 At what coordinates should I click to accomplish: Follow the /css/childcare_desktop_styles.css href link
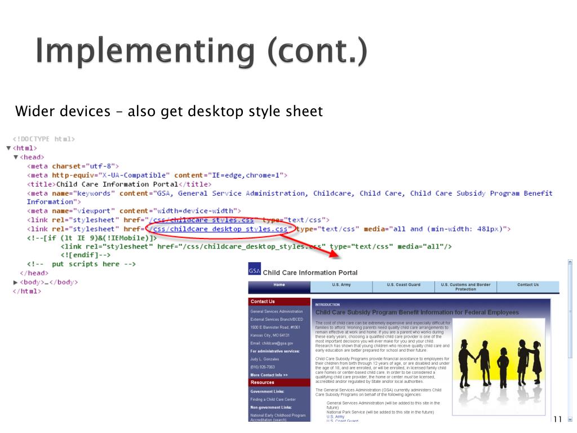[218, 229]
